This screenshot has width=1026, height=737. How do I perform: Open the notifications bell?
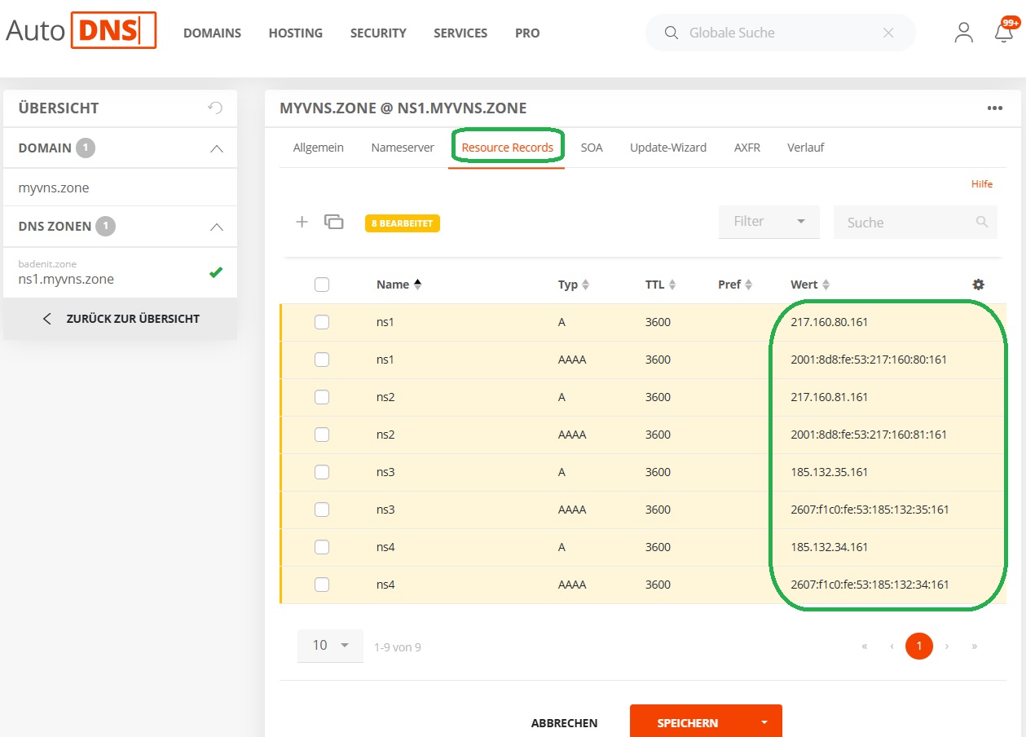[x=1004, y=33]
